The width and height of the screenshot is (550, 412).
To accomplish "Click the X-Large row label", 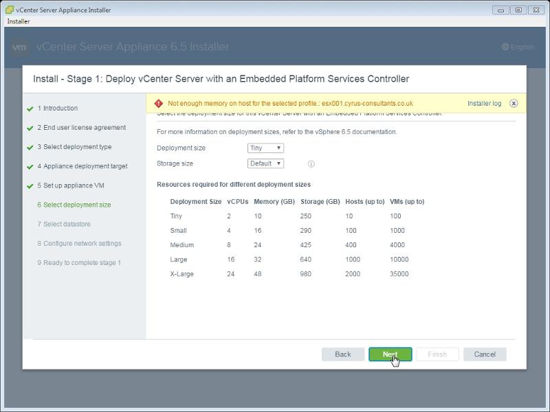I will click(x=181, y=274).
